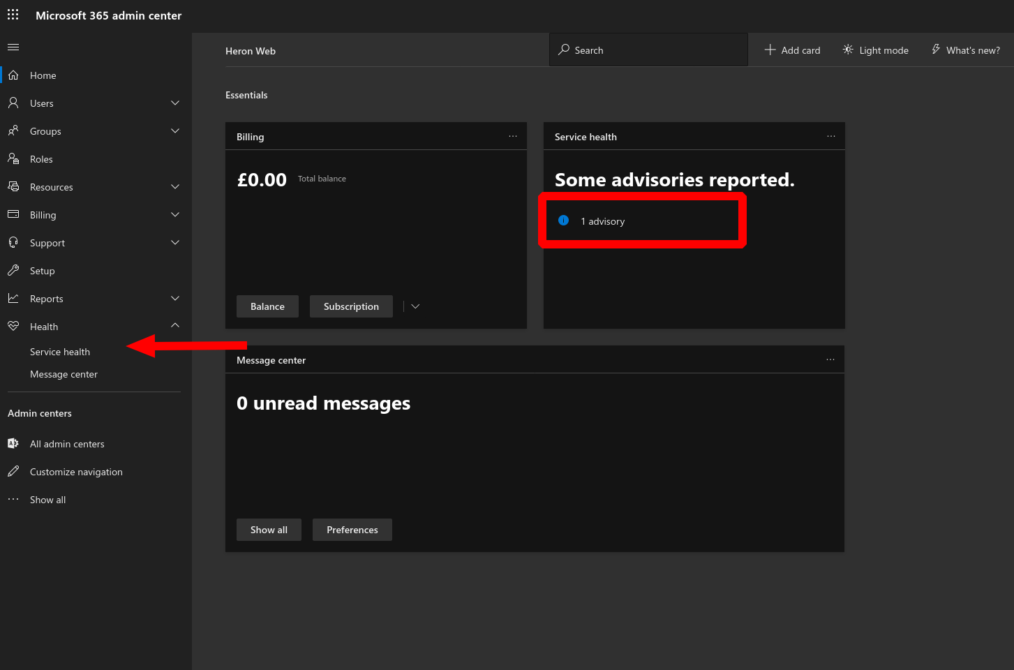This screenshot has width=1014, height=670.
Task: Open All admin centers link
Action: click(x=67, y=444)
